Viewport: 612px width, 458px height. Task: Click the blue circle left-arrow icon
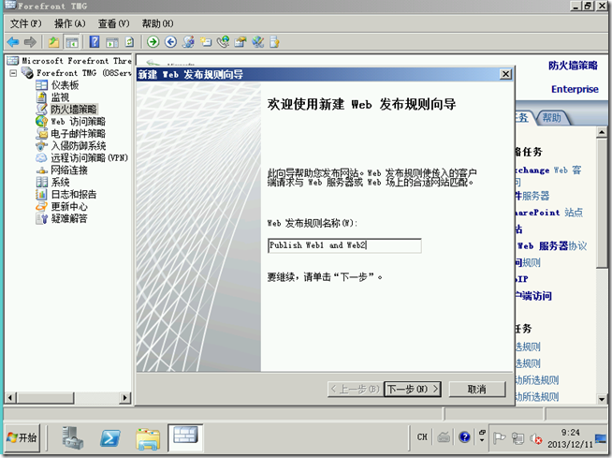(x=170, y=42)
